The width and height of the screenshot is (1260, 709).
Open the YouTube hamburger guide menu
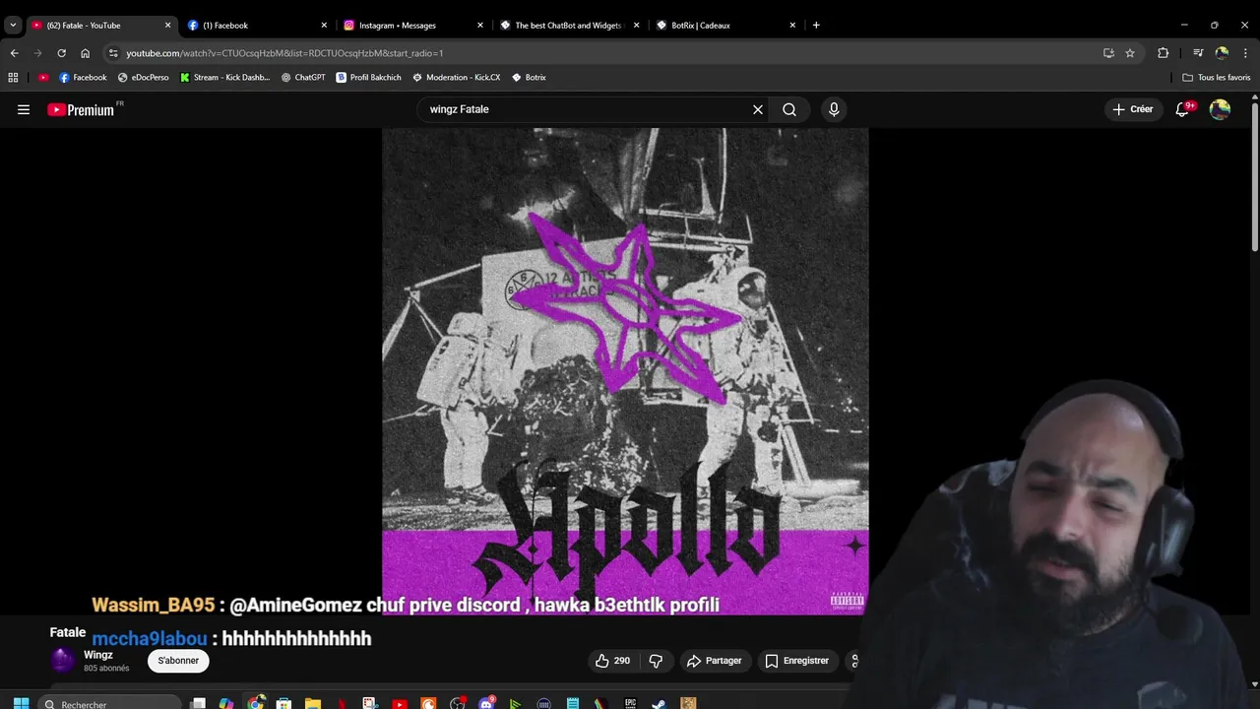click(x=24, y=109)
